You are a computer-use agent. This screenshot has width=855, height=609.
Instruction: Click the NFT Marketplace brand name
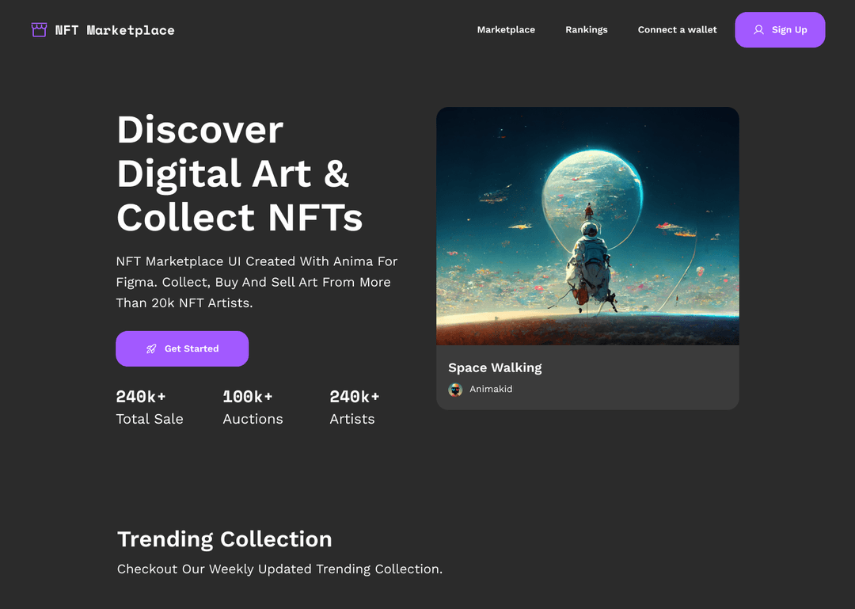point(115,30)
